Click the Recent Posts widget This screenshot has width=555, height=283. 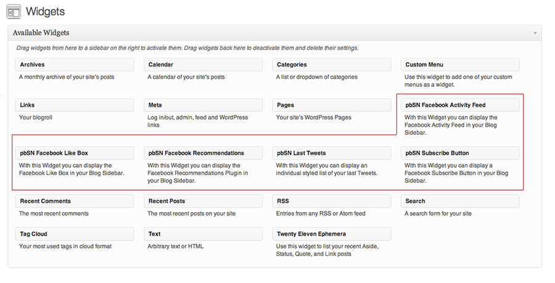tap(203, 202)
